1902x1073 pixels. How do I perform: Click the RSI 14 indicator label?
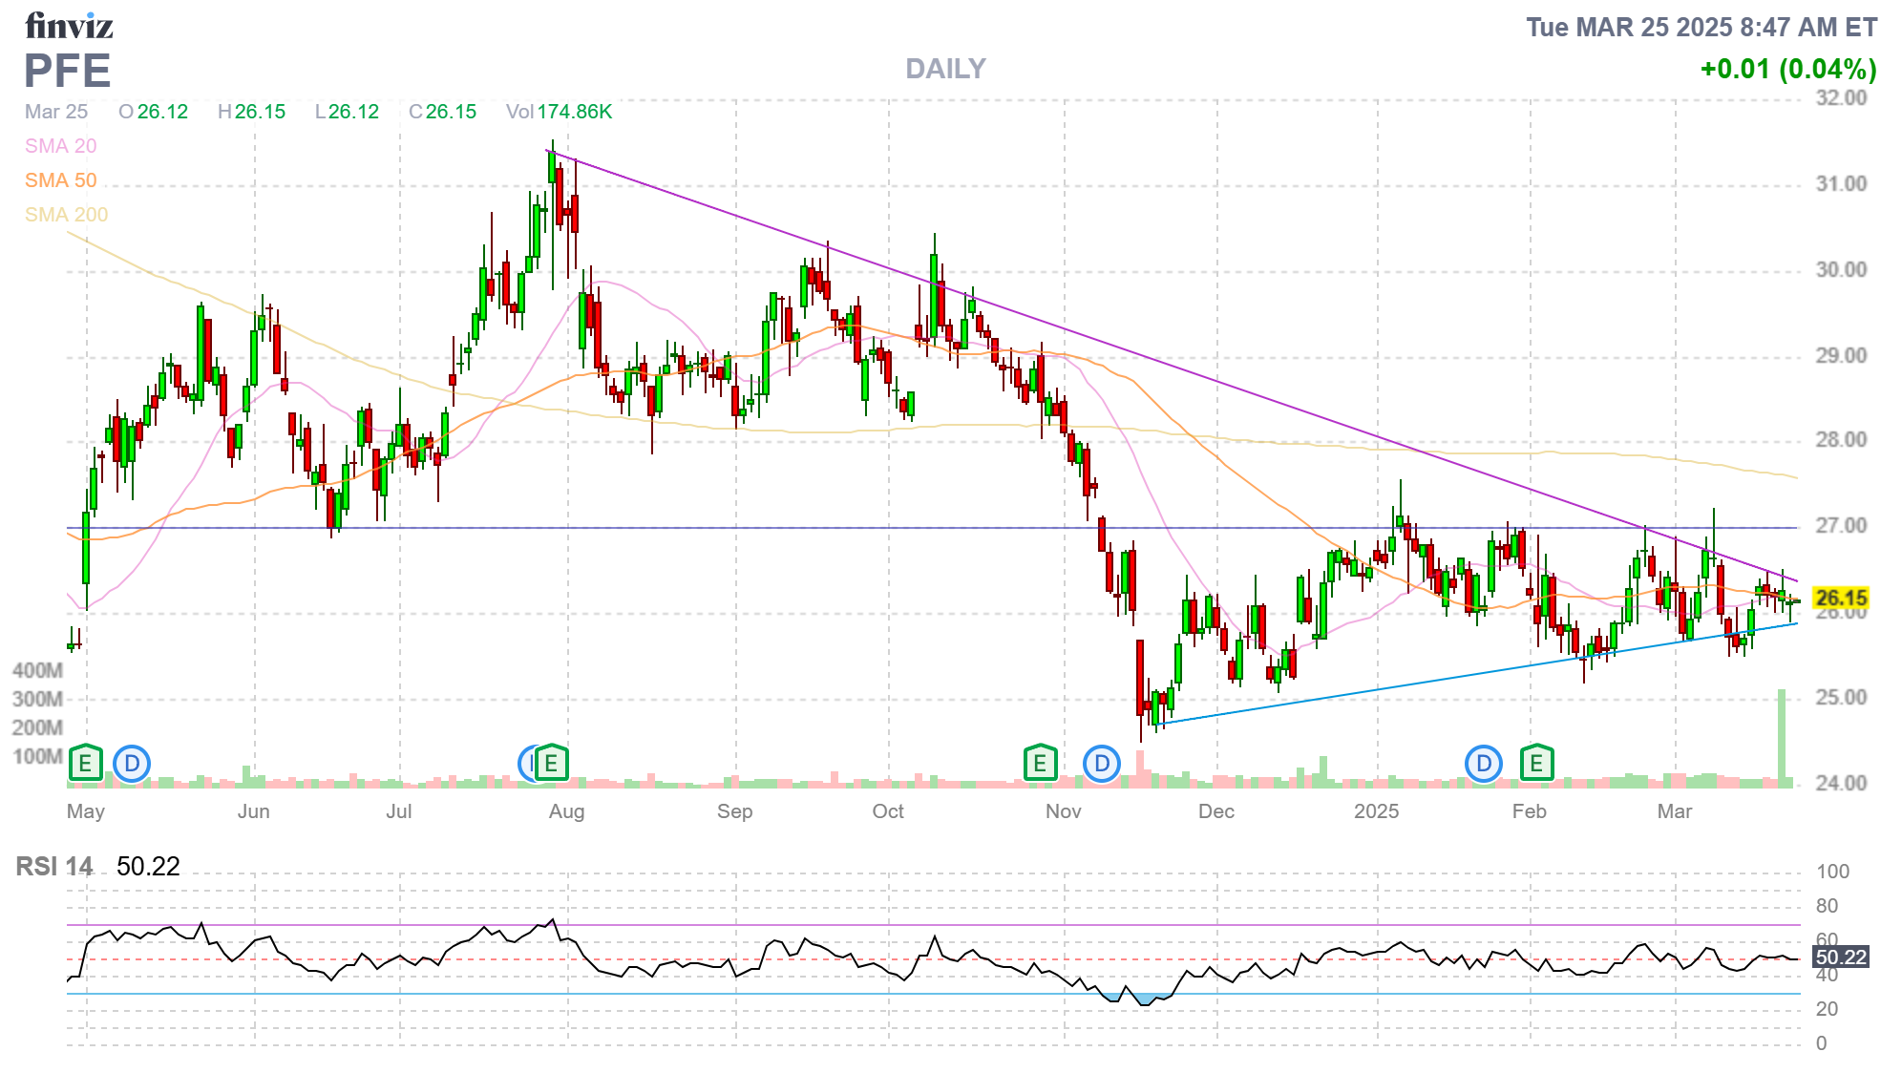coord(54,867)
